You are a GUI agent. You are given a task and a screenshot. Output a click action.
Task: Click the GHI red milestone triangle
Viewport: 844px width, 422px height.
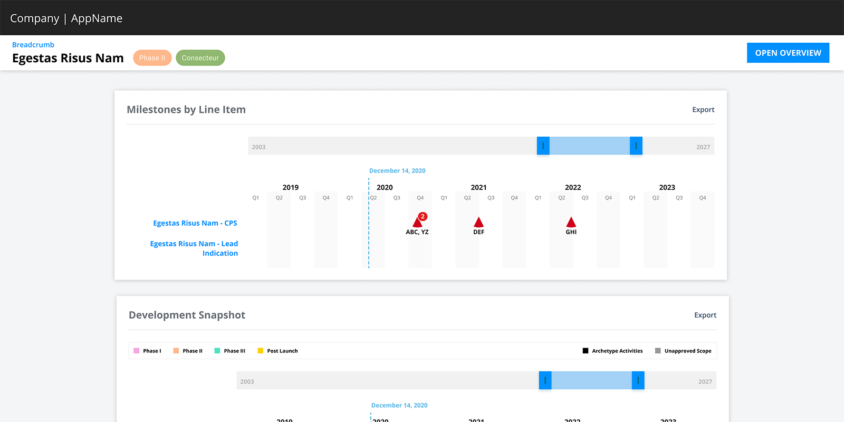[571, 222]
